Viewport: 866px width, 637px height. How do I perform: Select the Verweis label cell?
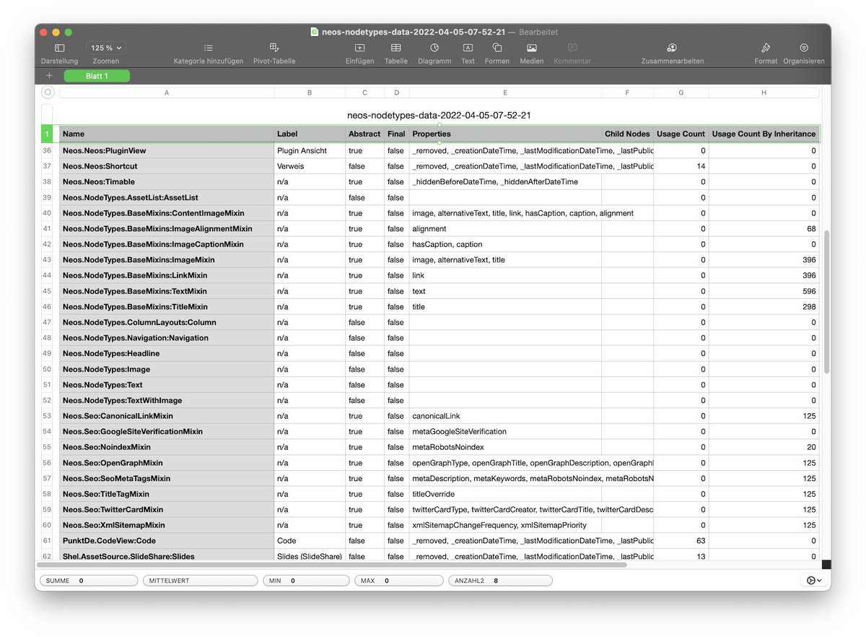point(310,166)
